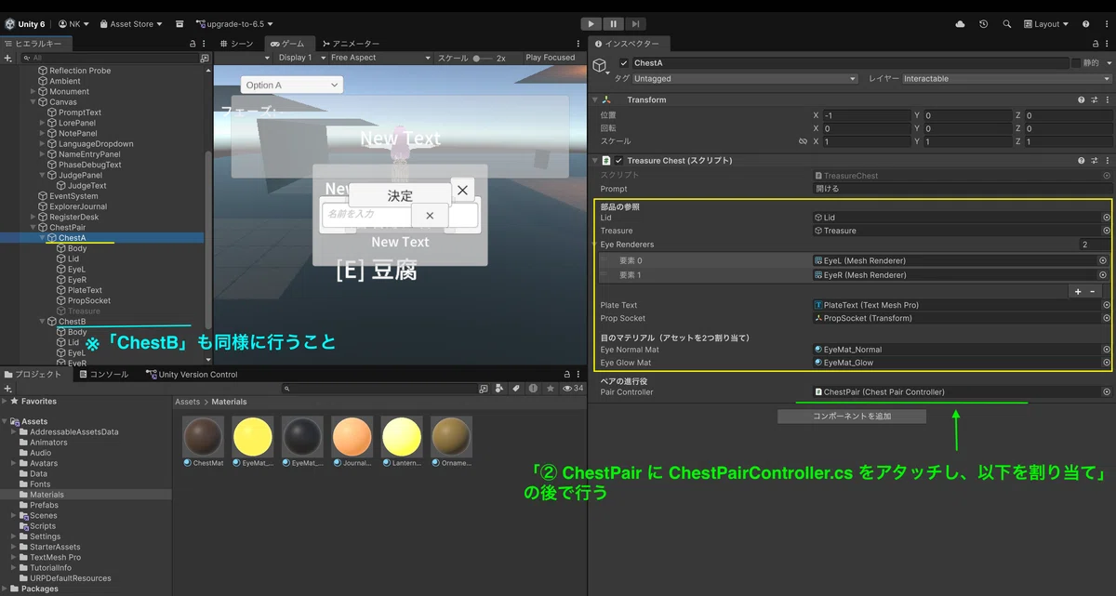Screen dimensions: 1116x596
Task: Open Treasure Chest component help icon
Action: 1081,161
